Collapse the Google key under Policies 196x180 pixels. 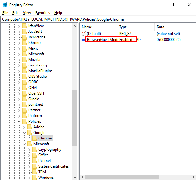click(24, 133)
